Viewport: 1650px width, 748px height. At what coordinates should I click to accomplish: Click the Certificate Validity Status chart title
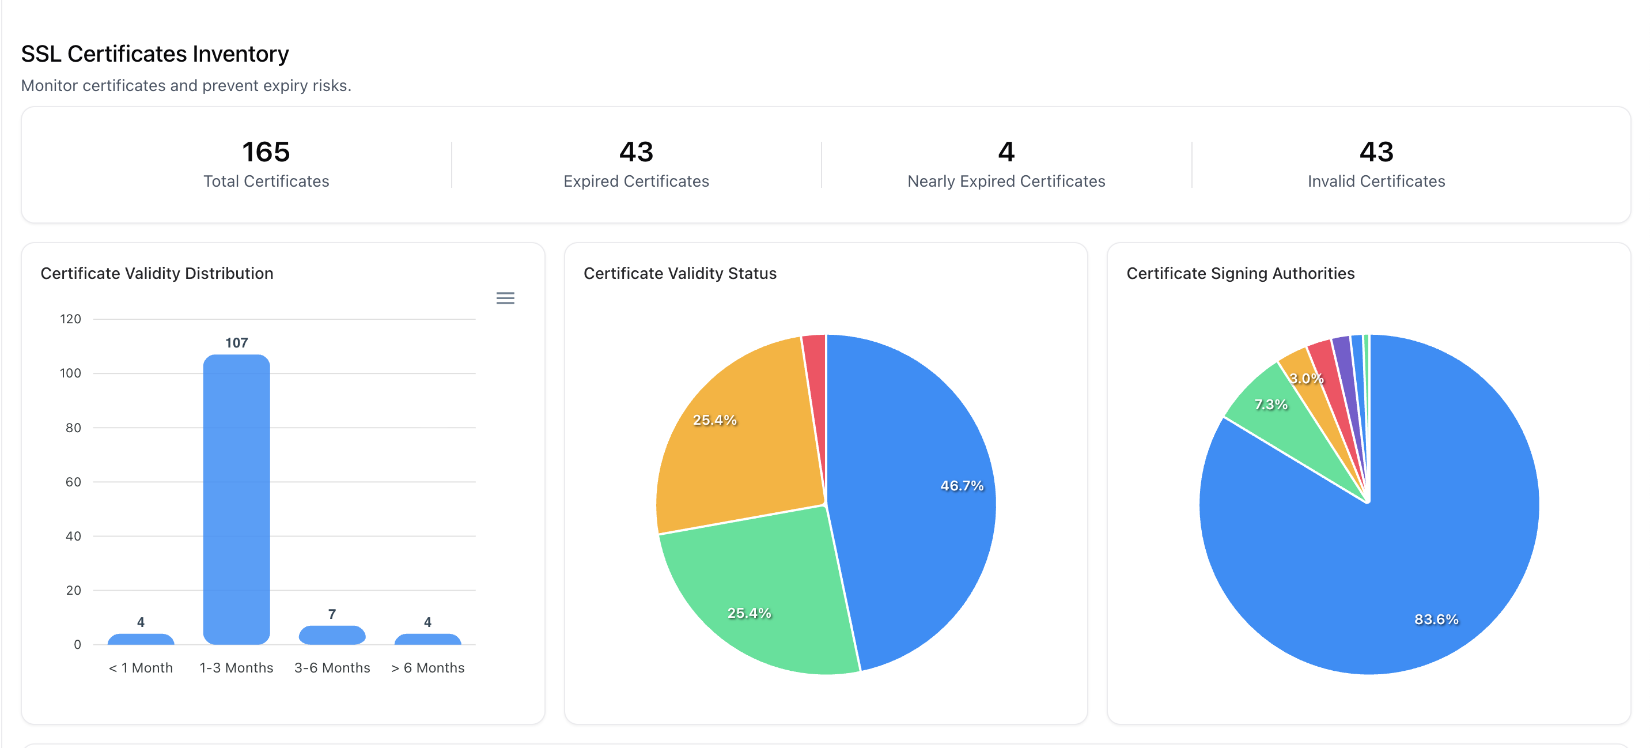tap(680, 273)
